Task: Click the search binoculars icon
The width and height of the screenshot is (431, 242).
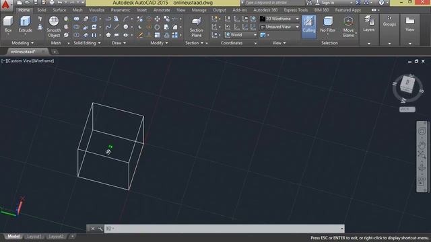Action: [310, 3]
